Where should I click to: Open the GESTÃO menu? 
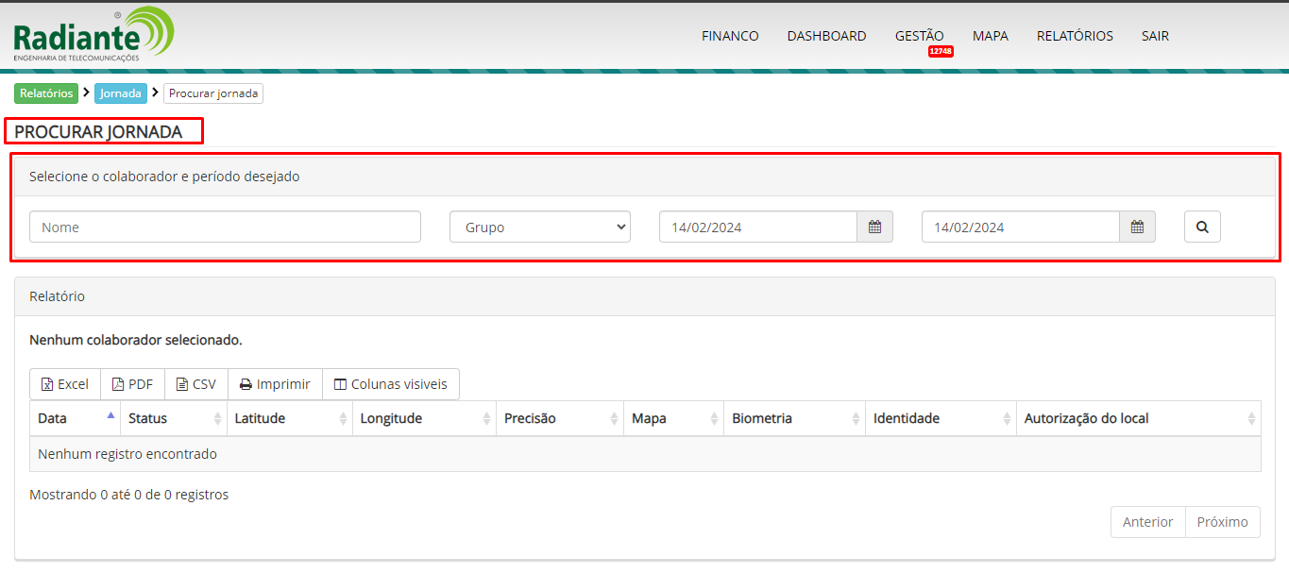coord(919,36)
